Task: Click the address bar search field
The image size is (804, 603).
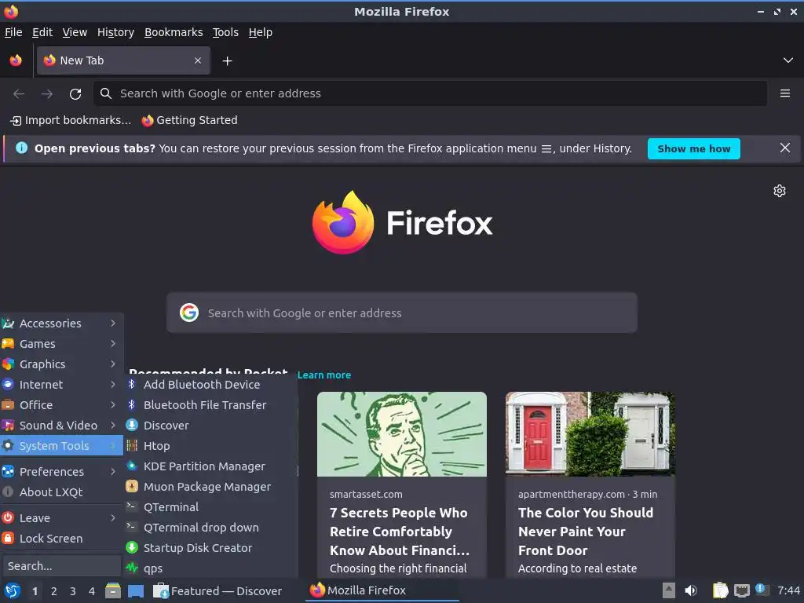Action: (430, 93)
